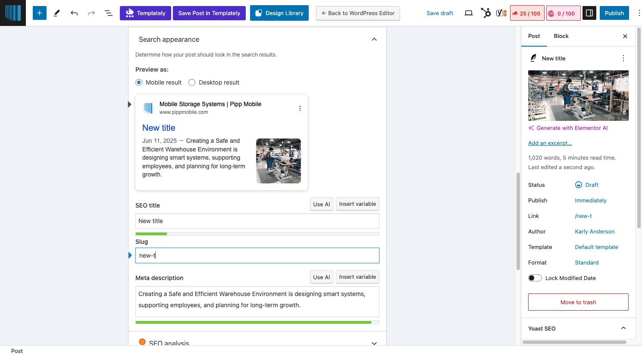Open the Yoast SEO toolbar icon
642x356 pixels.
[501, 13]
